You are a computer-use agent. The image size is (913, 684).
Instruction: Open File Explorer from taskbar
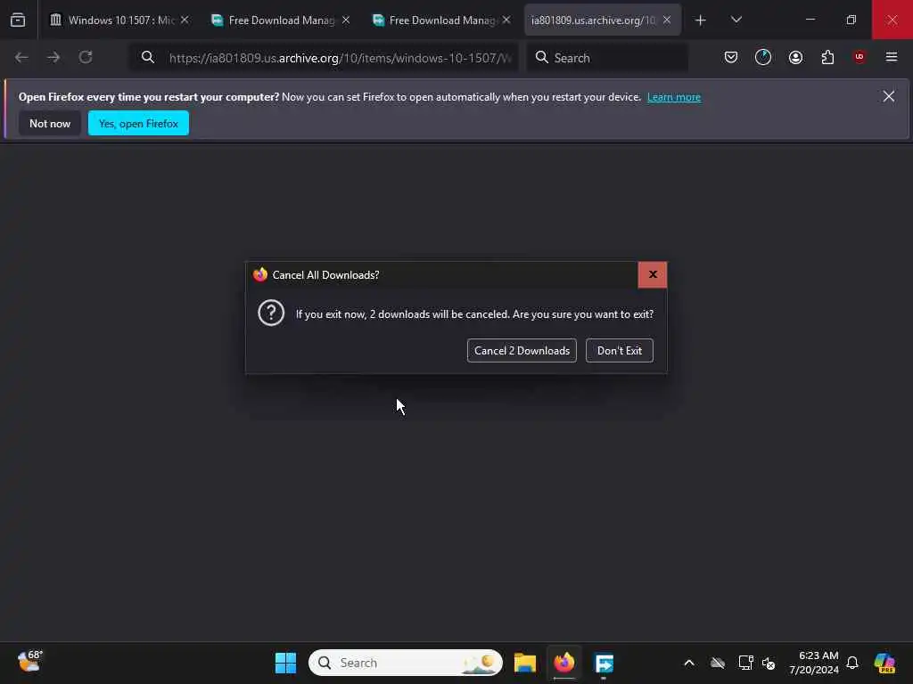[524, 663]
